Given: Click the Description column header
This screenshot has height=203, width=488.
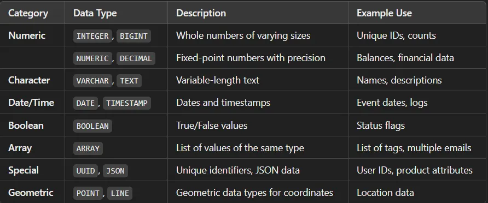Looking at the screenshot, I should click(201, 13).
